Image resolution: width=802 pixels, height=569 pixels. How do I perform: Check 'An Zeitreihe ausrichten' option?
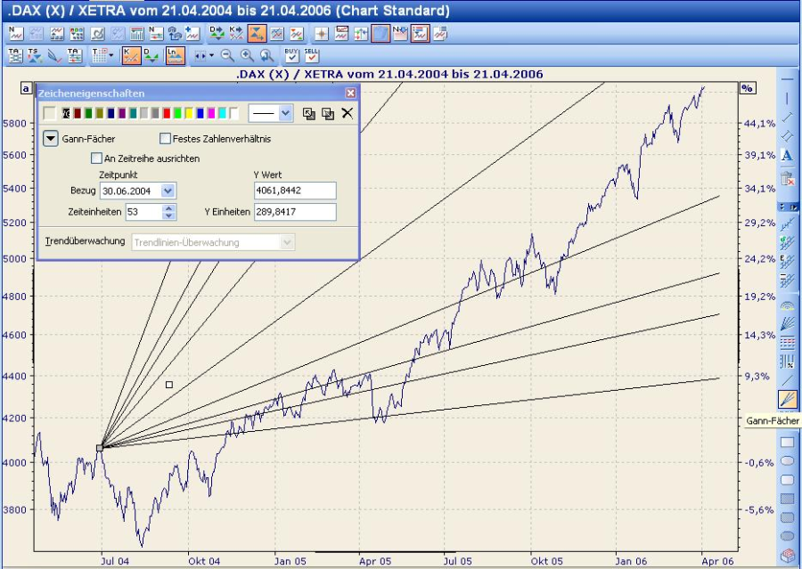tap(96, 159)
